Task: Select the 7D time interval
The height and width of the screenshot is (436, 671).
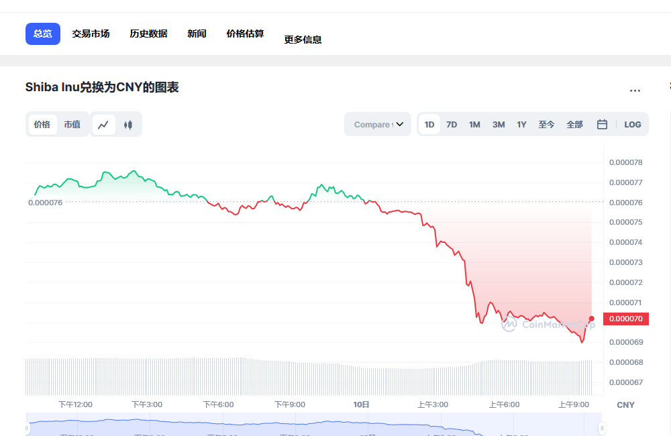Action: point(452,124)
